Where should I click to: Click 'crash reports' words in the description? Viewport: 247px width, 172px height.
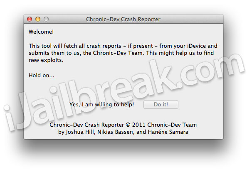coord(104,46)
